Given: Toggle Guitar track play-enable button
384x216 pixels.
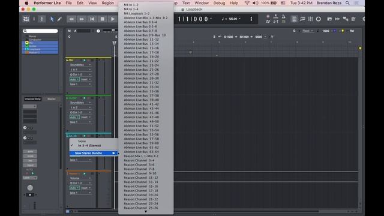Looking at the screenshot, I should 84,98.
